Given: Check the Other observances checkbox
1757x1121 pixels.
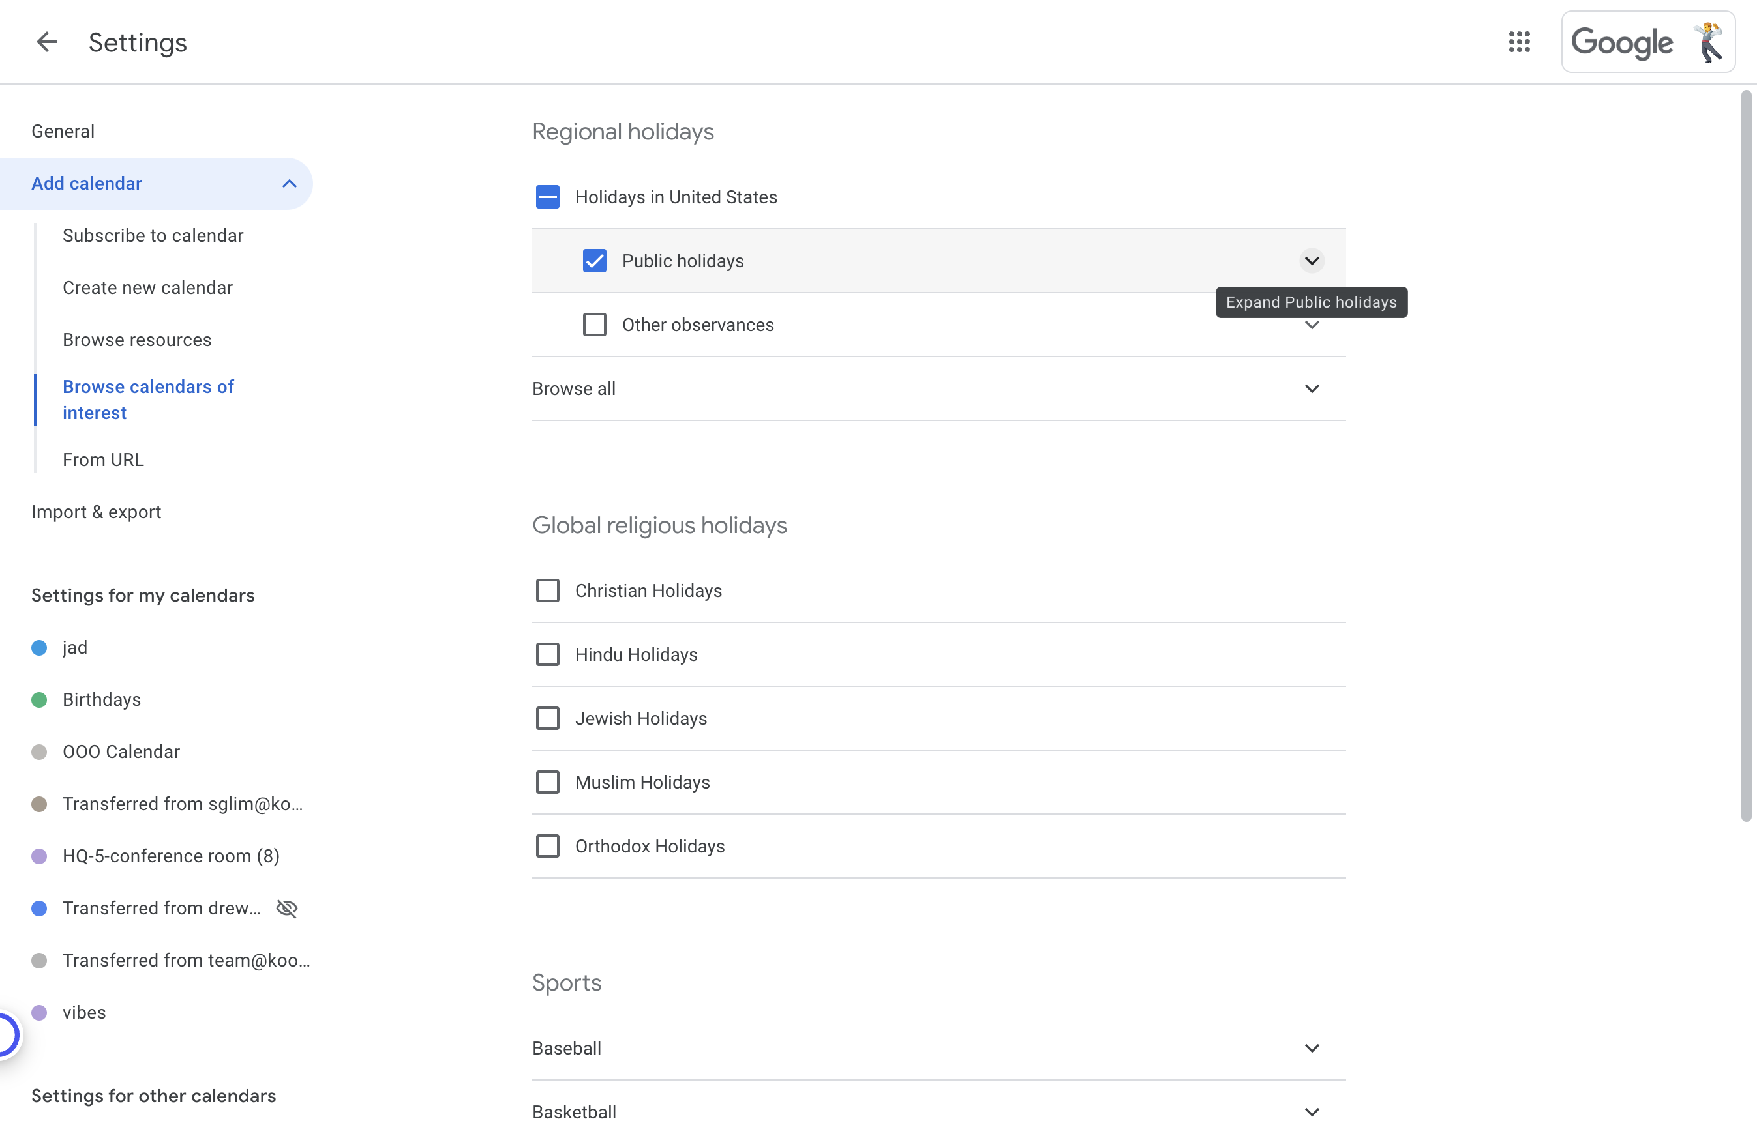Looking at the screenshot, I should coord(595,325).
